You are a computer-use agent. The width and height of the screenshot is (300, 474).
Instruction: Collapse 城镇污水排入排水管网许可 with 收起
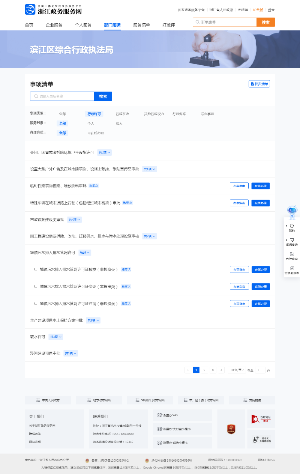pos(84,253)
